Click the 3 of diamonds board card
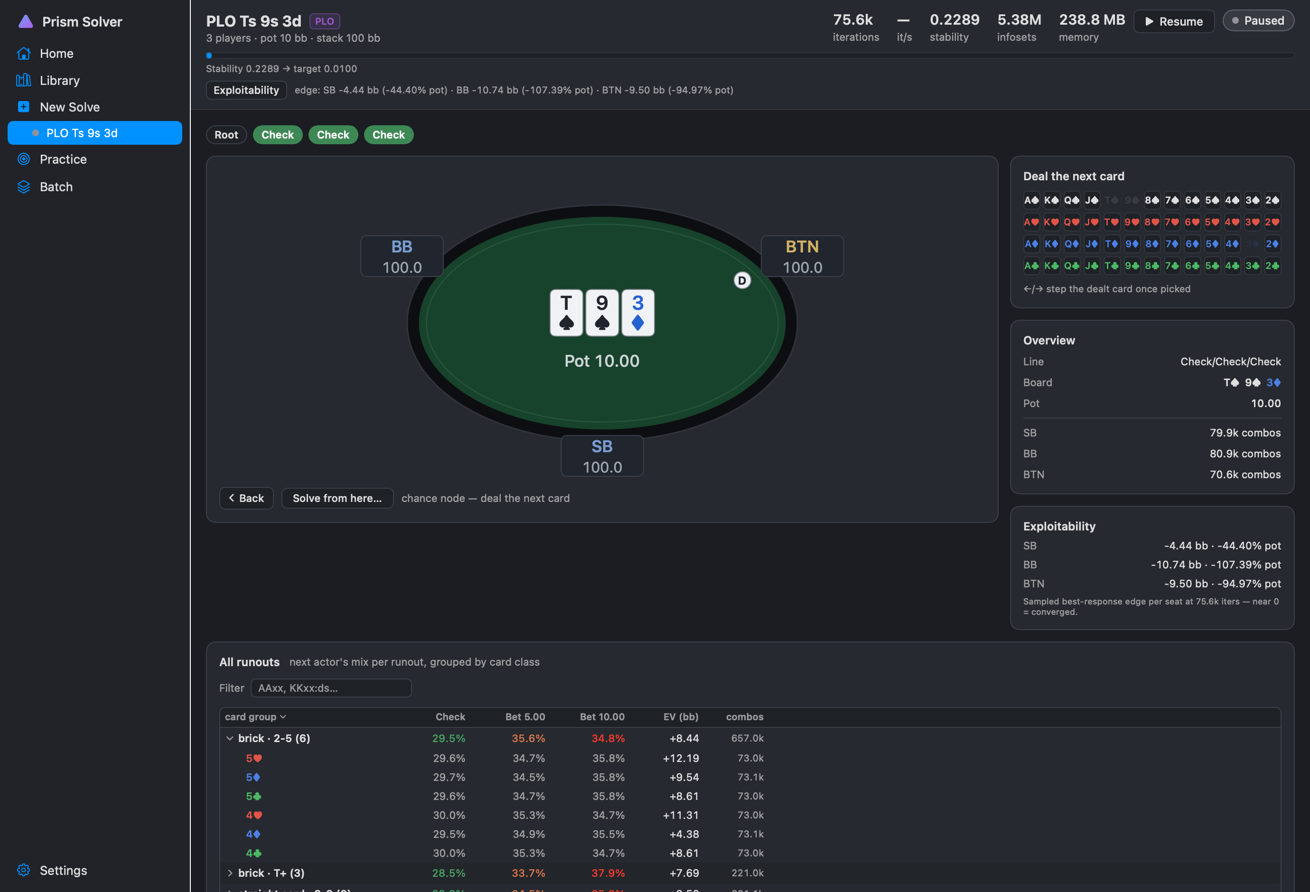This screenshot has height=892, width=1310. (637, 313)
